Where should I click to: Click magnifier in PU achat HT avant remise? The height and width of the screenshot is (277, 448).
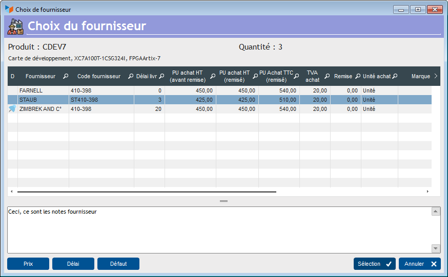click(x=212, y=76)
